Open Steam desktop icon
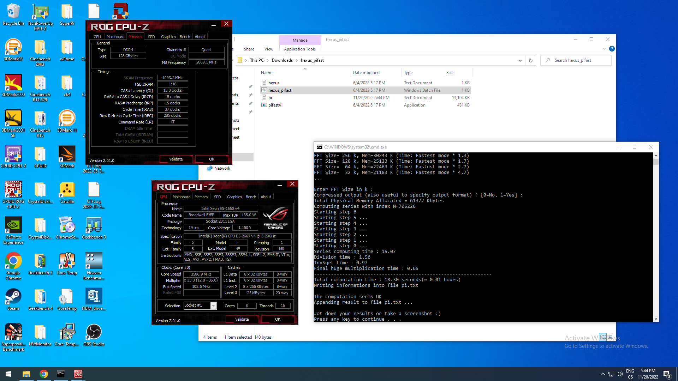Screen dimensions: 678x381 pyautogui.click(x=13, y=300)
